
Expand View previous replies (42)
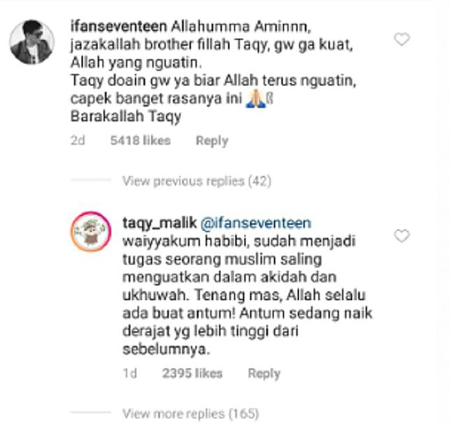196,181
